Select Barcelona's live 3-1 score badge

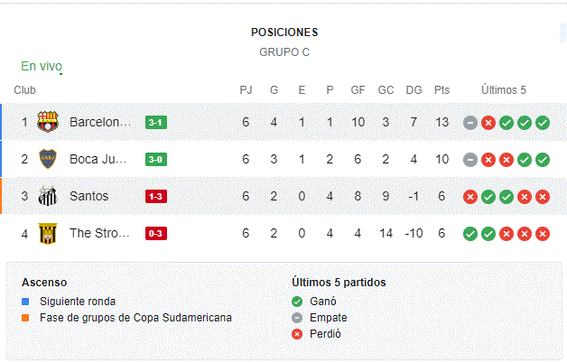pos(156,122)
